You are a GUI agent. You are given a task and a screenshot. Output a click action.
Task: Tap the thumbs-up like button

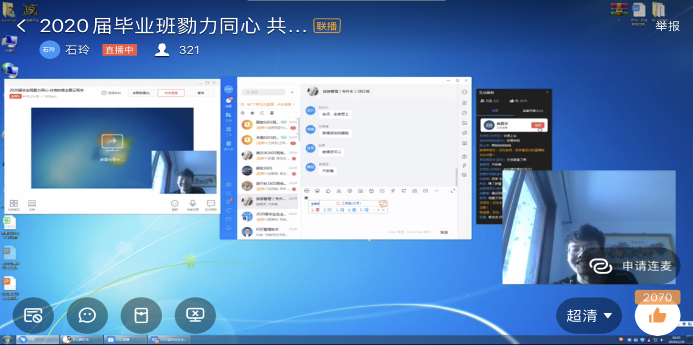click(657, 315)
